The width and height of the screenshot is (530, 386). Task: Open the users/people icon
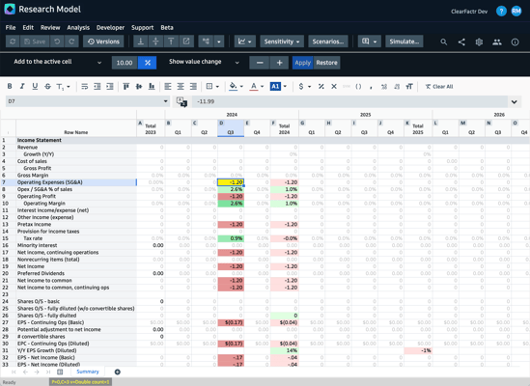pos(497,41)
